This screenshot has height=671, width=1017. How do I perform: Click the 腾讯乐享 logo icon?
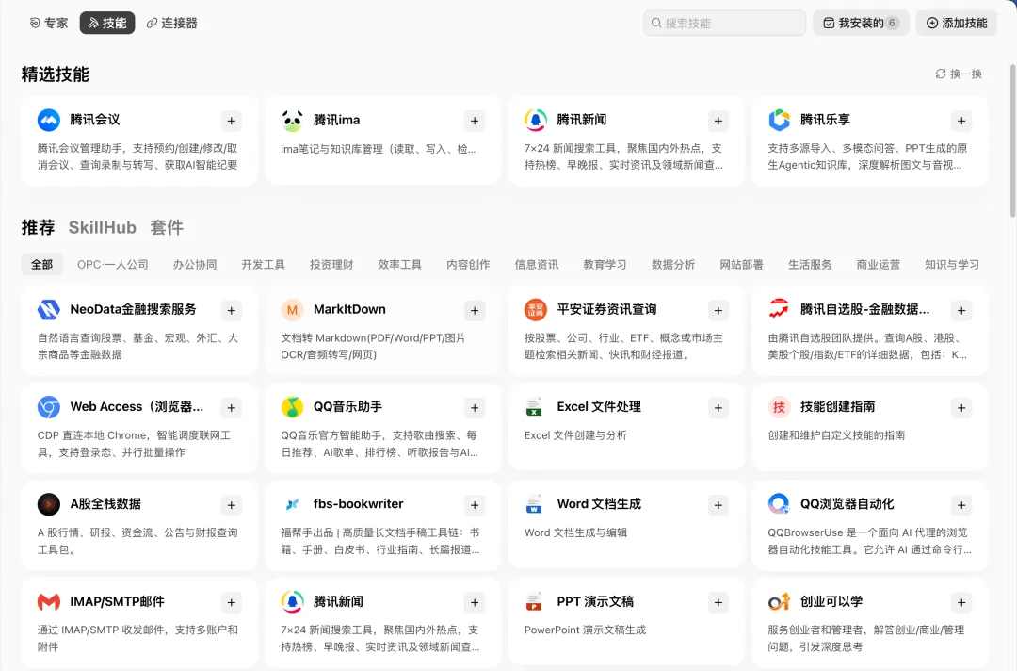779,120
